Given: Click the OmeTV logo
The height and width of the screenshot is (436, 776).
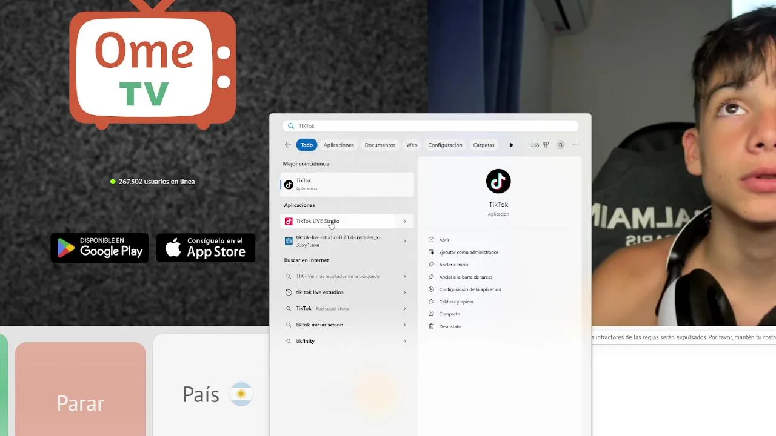Looking at the screenshot, I should coord(152,65).
